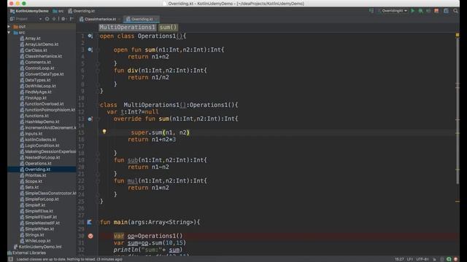467x262 pixels.
Task: Close the Overriding.kt editor tab
Action: [157, 19]
